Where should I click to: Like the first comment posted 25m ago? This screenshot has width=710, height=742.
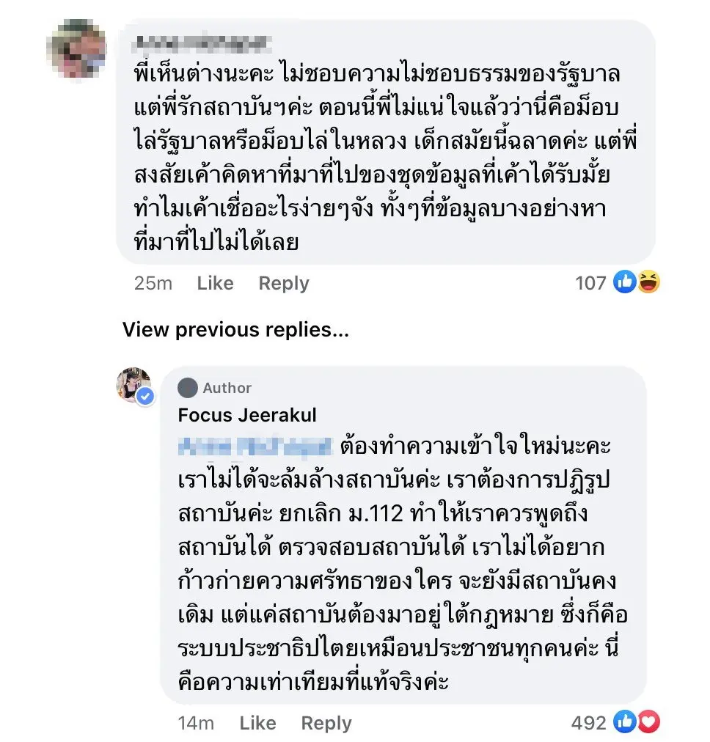215,283
